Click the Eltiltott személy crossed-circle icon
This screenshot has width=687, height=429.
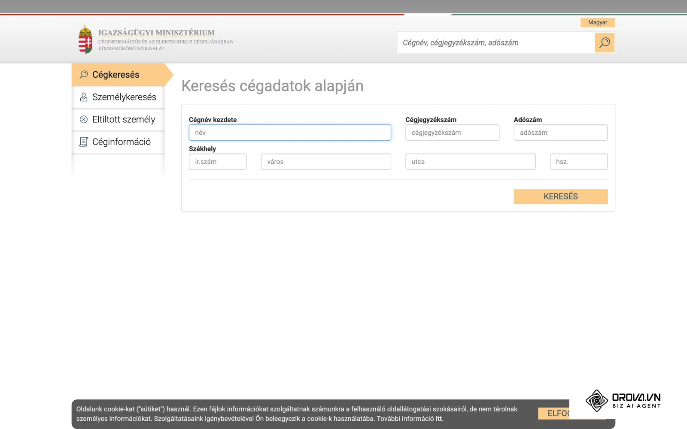coord(84,119)
